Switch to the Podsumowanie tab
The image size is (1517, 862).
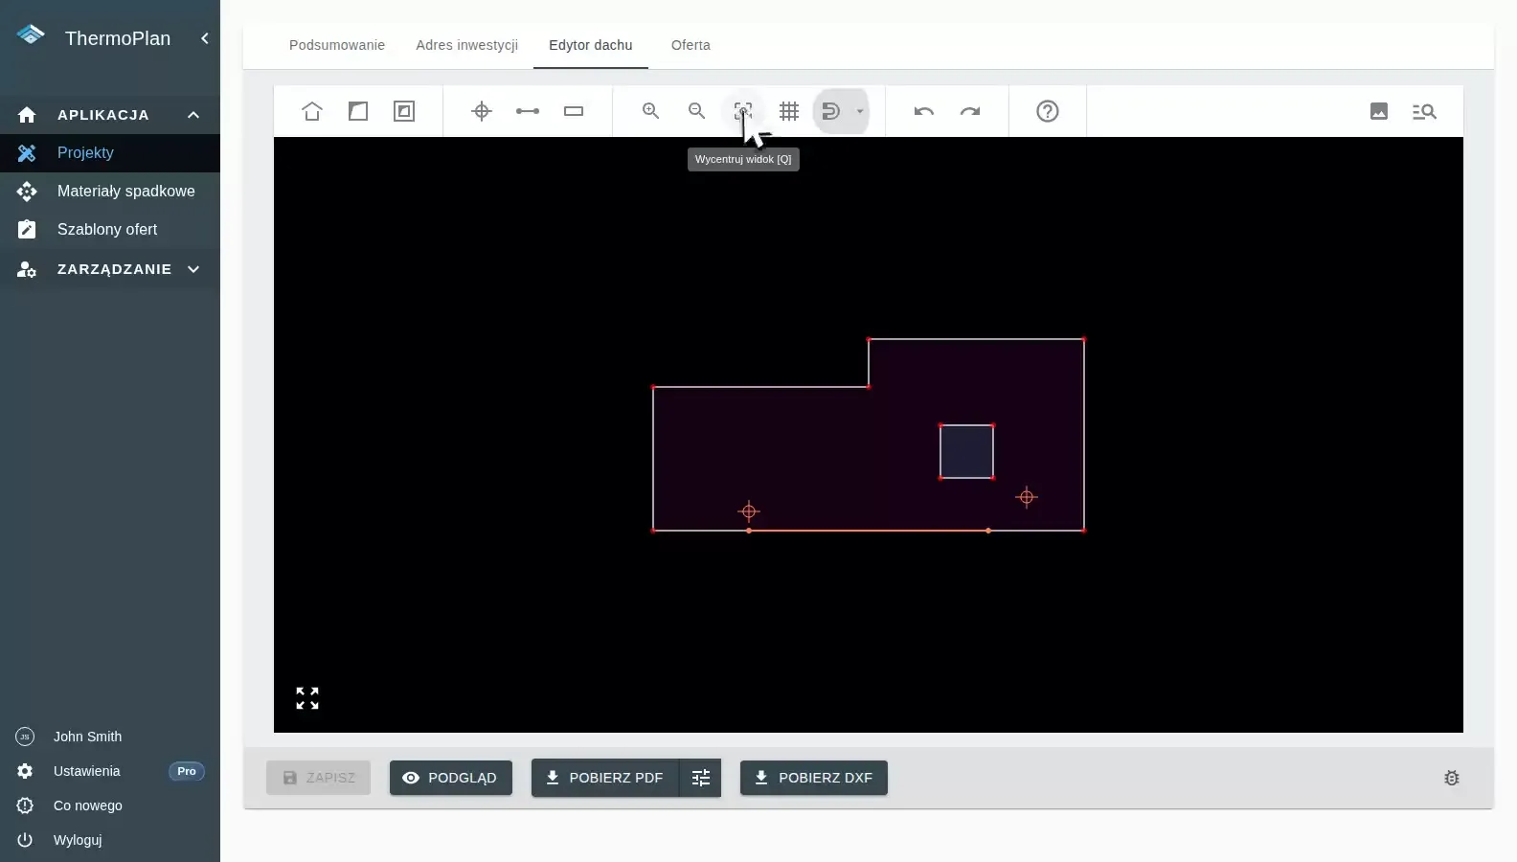click(337, 45)
